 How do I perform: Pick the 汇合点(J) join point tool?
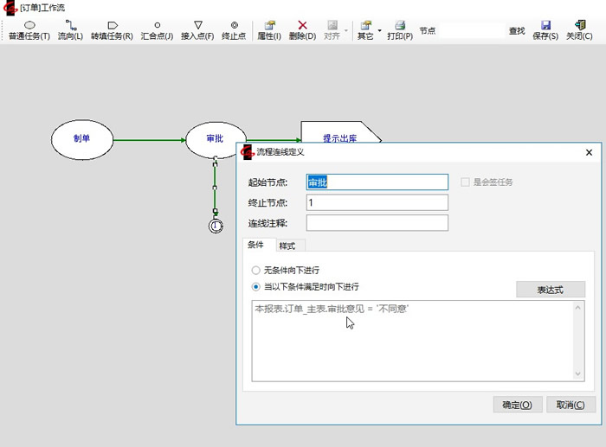(x=157, y=30)
